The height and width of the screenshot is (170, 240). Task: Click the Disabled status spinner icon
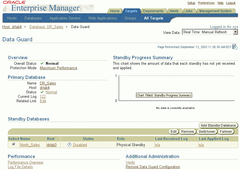(69, 145)
